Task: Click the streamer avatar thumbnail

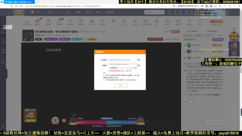Action: [x=28, y=35]
